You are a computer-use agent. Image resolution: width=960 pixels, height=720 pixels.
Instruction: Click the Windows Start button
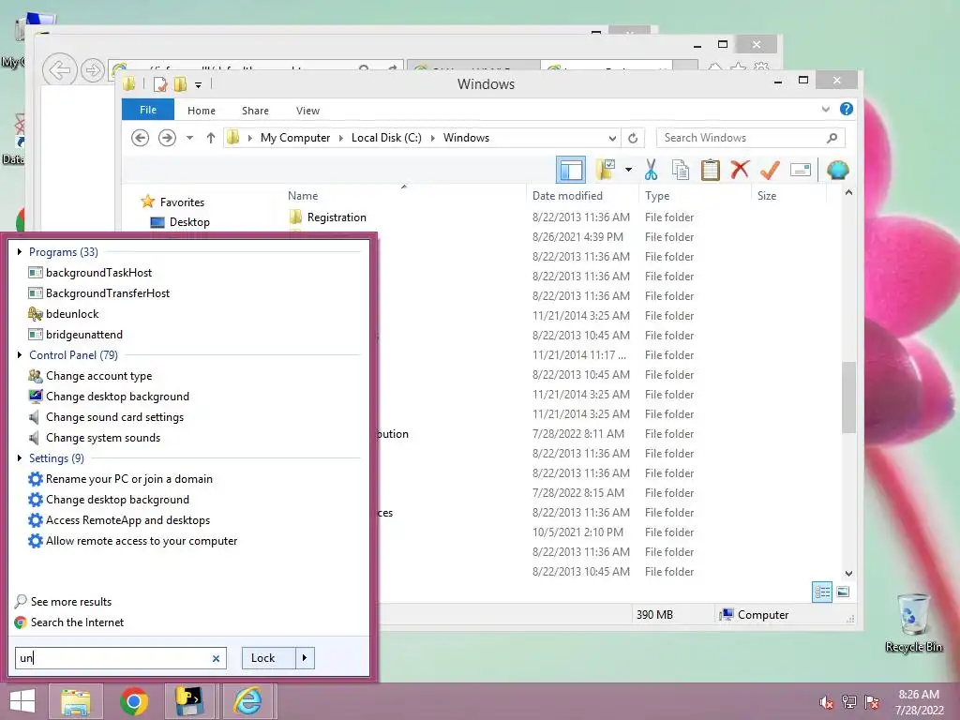click(22, 701)
